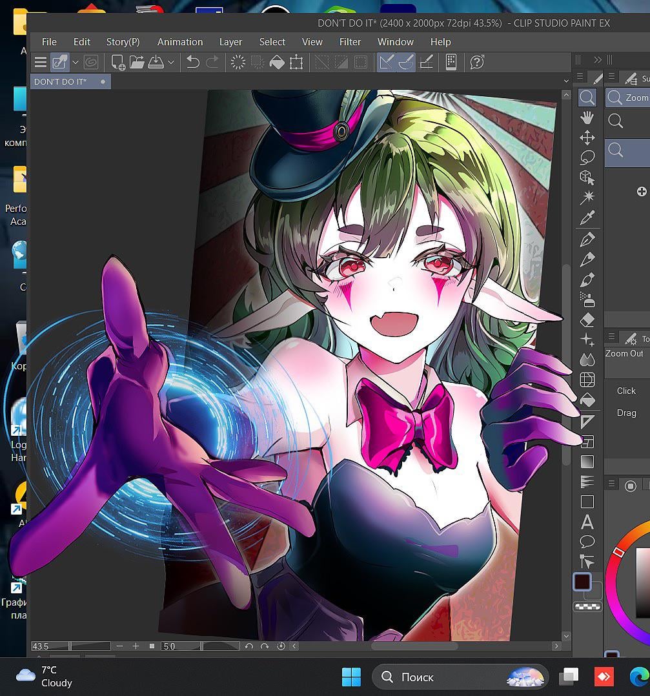Click the Undo arrow in command bar
Screen dimensions: 650x696
pyautogui.click(x=192, y=62)
